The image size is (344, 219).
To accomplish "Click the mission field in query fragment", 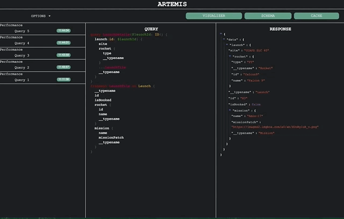I will click(102, 128).
